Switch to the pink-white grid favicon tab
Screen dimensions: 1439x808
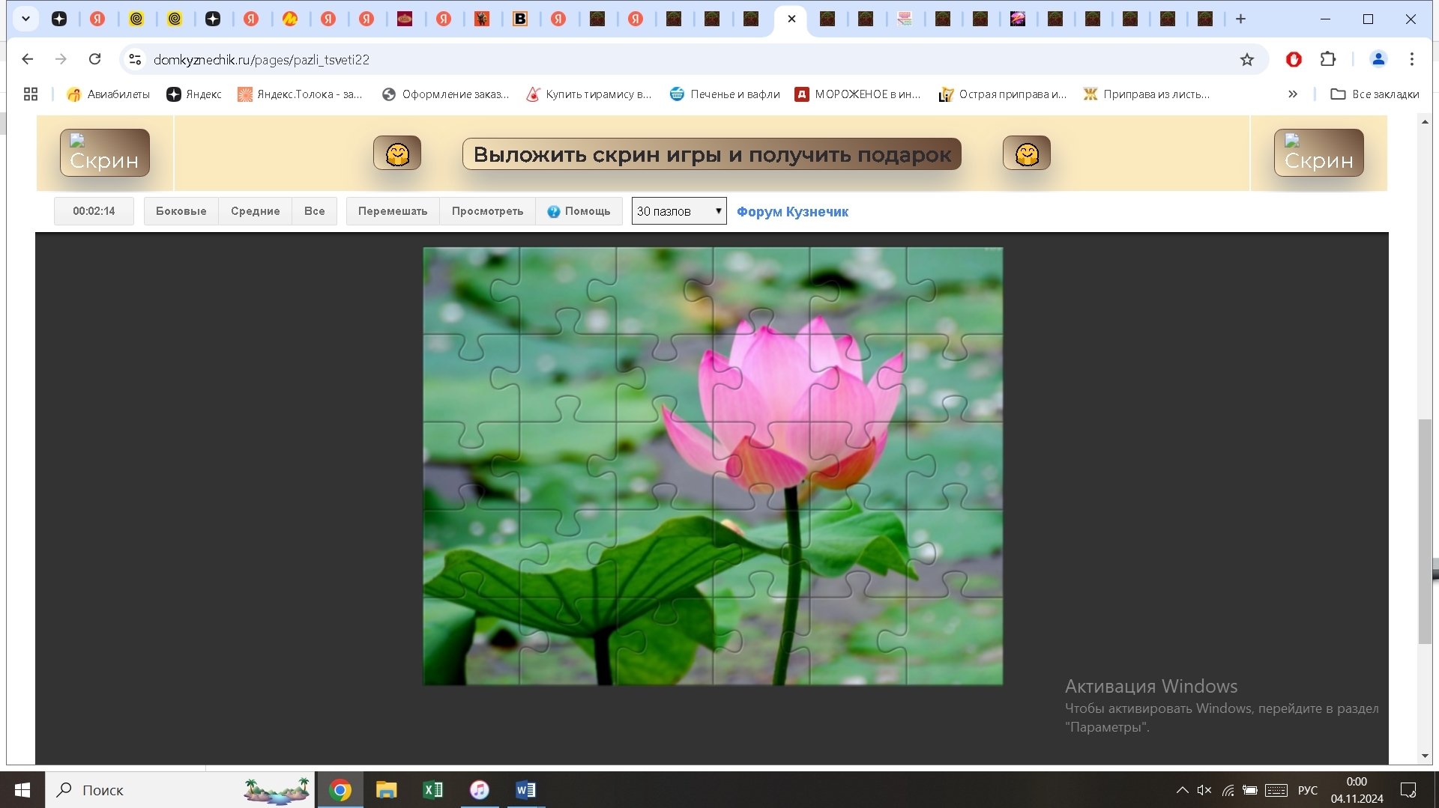click(x=905, y=19)
